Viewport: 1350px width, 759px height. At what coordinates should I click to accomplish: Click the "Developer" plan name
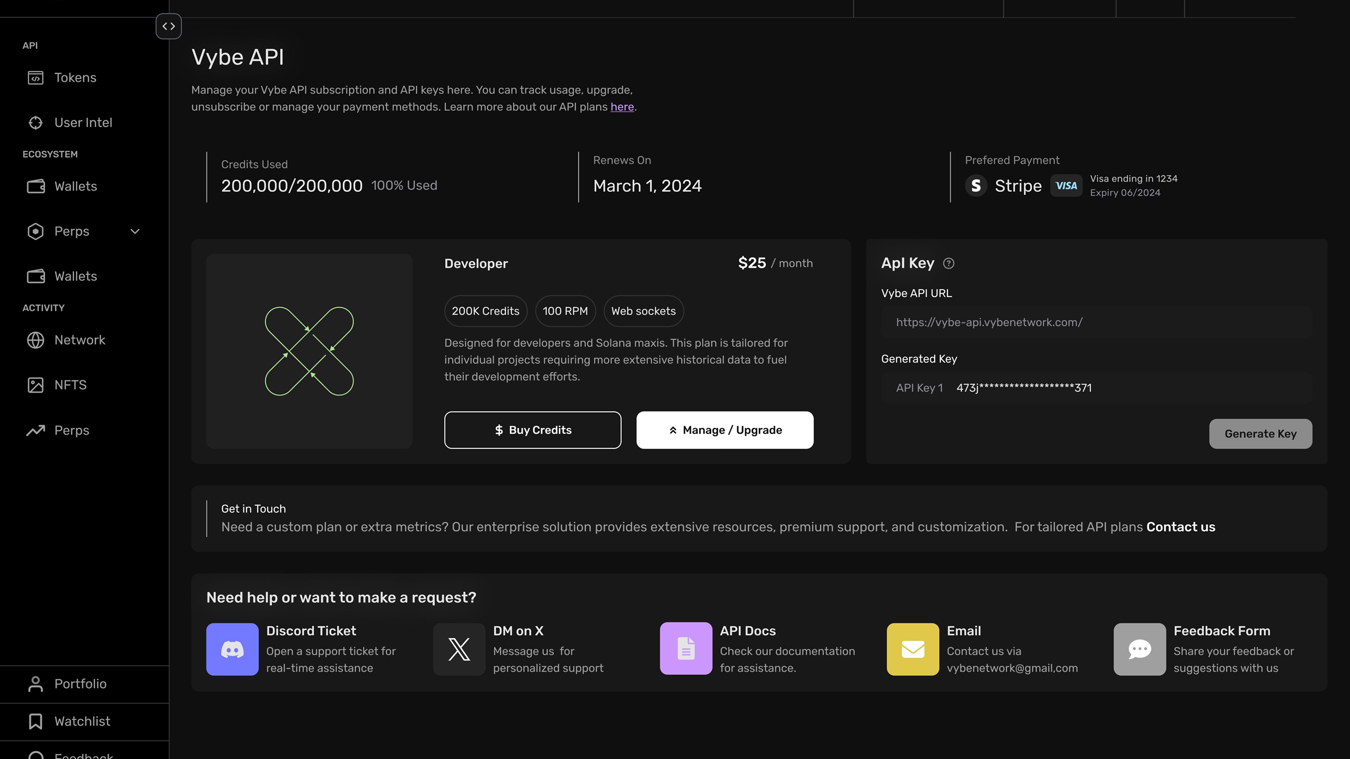[x=476, y=263]
